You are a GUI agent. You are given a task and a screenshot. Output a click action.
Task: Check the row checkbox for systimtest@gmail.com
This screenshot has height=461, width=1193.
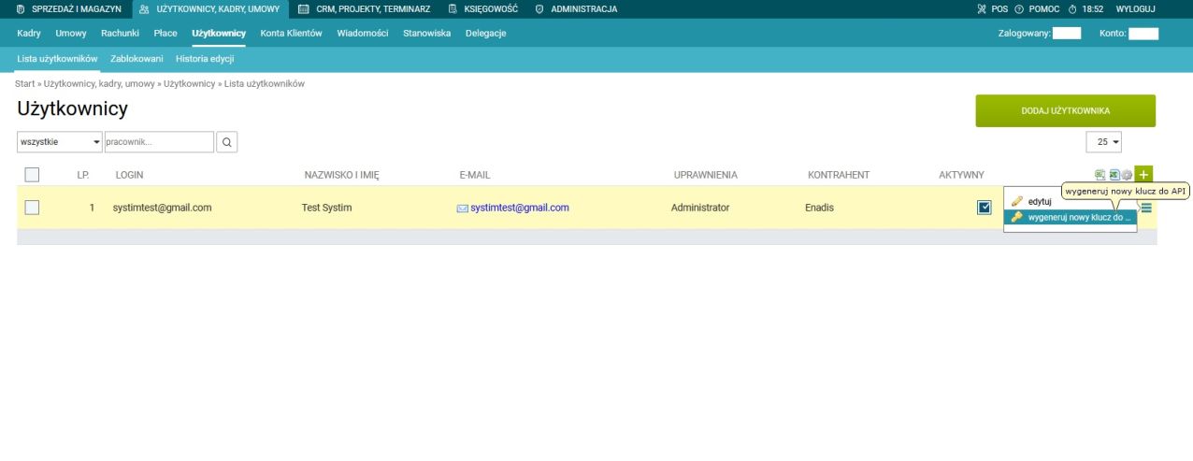pyautogui.click(x=32, y=208)
